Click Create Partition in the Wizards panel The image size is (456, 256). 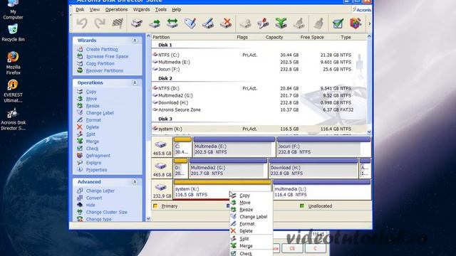[x=102, y=49]
